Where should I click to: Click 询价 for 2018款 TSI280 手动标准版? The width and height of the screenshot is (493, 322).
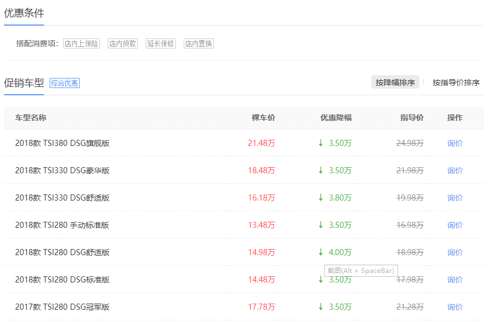point(455,225)
